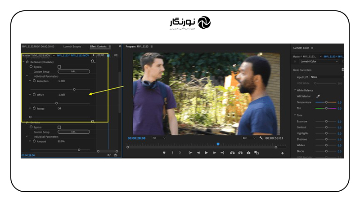Open the Fit zoom level dropdown
The image size is (360, 202).
pyautogui.click(x=159, y=138)
